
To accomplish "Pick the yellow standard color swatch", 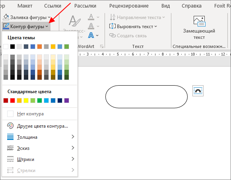I will (26, 100).
